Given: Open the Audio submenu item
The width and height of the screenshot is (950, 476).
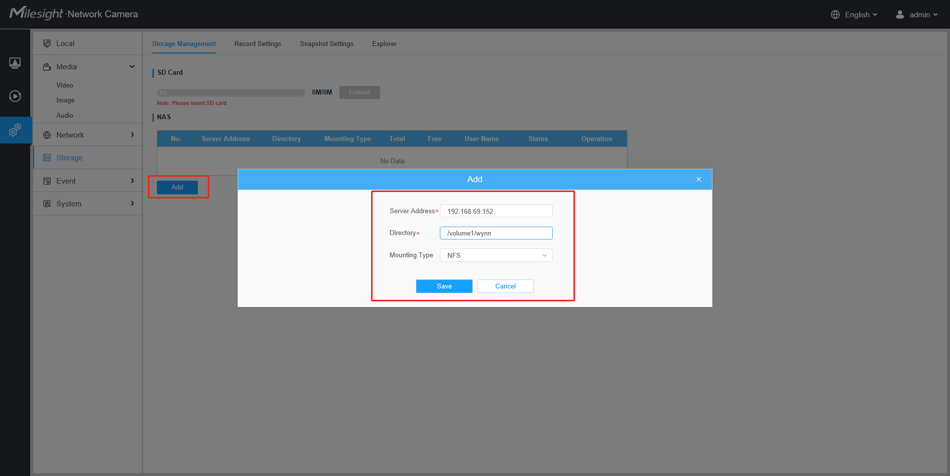Looking at the screenshot, I should click(x=65, y=116).
